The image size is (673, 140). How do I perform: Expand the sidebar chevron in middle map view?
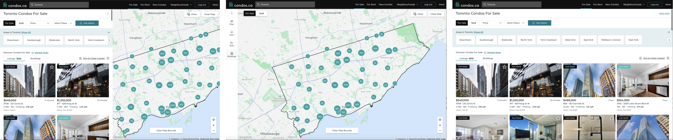pyautogui.click(x=232, y=13)
